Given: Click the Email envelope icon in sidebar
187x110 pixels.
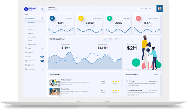Looking at the screenshot, I should coord(26,48).
